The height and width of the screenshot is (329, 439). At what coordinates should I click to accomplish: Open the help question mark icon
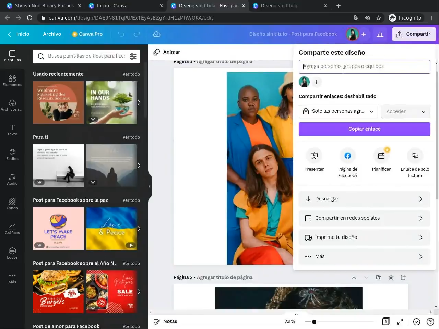pos(430,321)
